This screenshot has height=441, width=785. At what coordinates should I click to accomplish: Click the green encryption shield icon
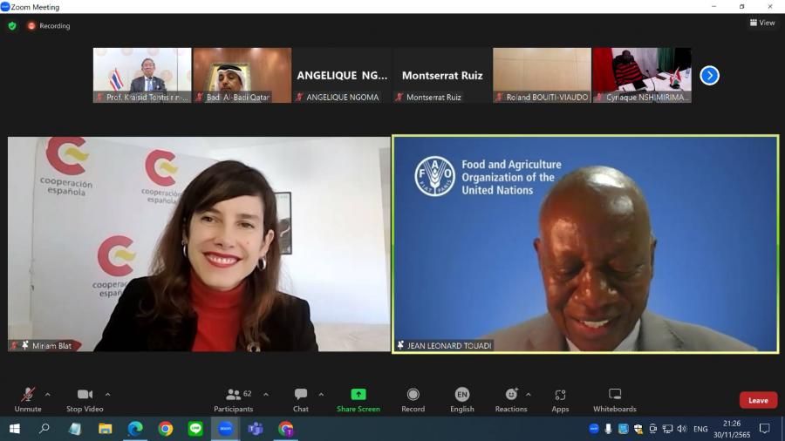point(12,26)
